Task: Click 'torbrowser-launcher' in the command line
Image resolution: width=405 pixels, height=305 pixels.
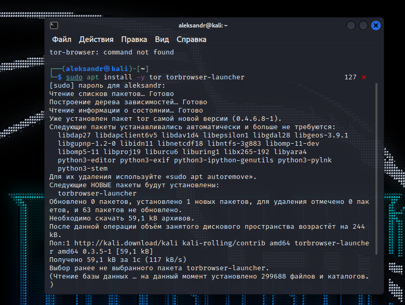Action: coord(205,77)
